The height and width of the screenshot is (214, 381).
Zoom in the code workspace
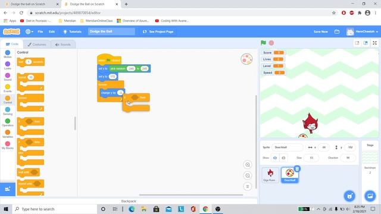click(x=248, y=165)
